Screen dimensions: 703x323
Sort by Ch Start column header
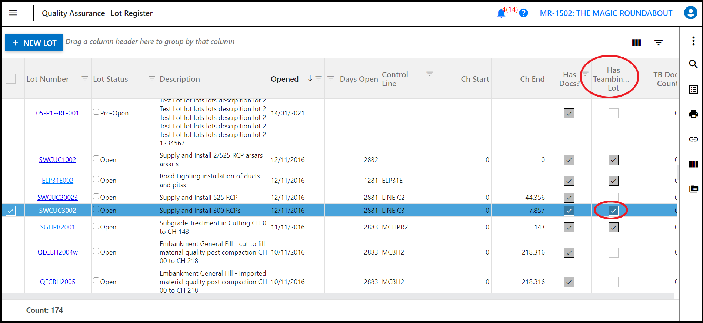[475, 79]
